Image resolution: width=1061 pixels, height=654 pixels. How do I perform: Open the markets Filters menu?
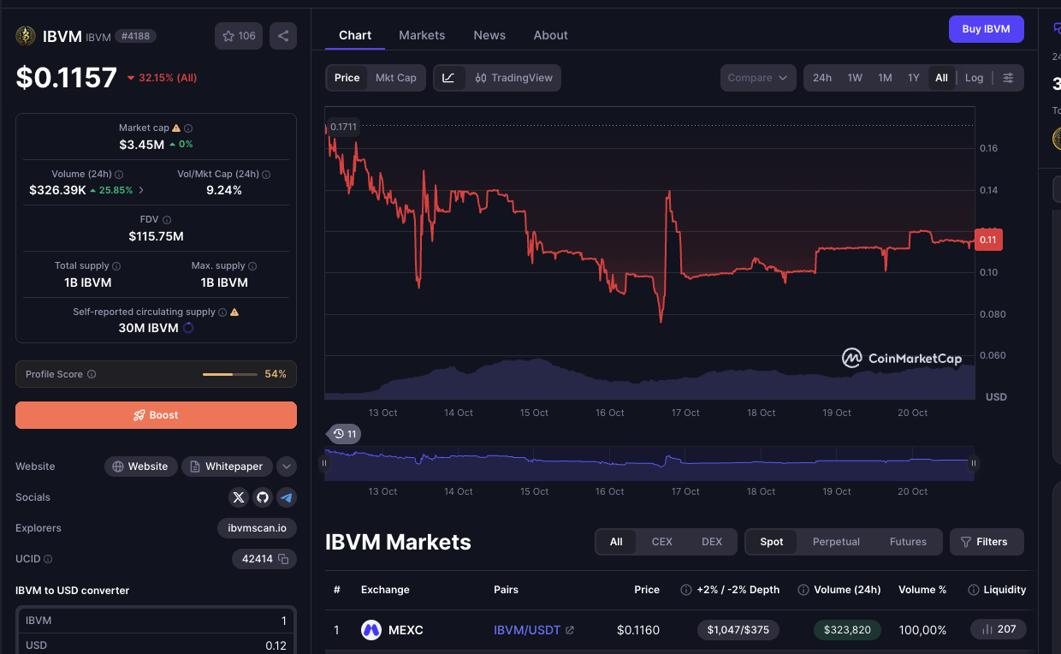pos(987,542)
